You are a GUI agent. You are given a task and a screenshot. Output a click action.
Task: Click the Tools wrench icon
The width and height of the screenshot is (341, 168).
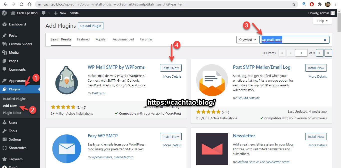tap(4, 131)
